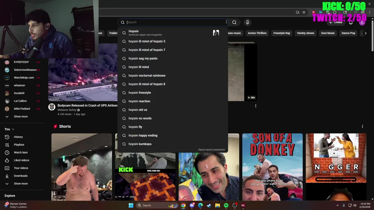Choose suggestion hopsin happy ending
Image resolution: width=374 pixels, height=210 pixels.
click(x=173, y=135)
